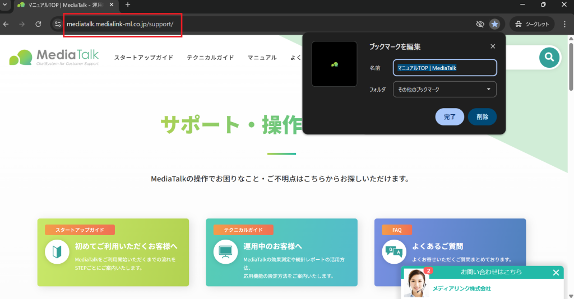Click the bookmark star icon in address bar
The image size is (574, 299).
[x=494, y=24]
